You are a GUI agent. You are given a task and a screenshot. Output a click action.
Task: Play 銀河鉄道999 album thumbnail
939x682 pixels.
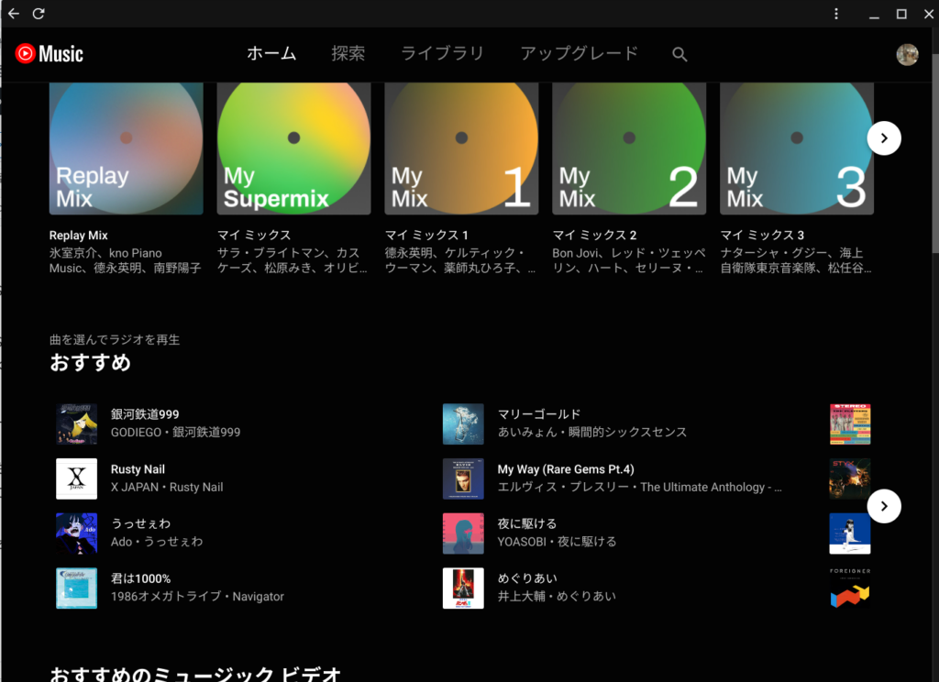(77, 423)
